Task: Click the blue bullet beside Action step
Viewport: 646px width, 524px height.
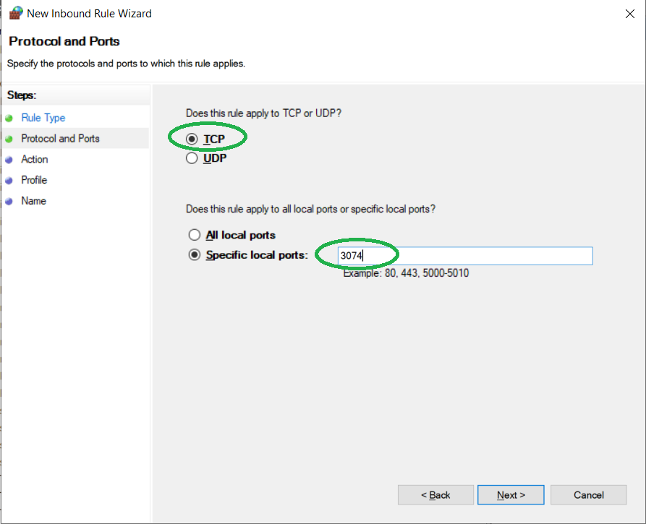Action: pyautogui.click(x=9, y=160)
